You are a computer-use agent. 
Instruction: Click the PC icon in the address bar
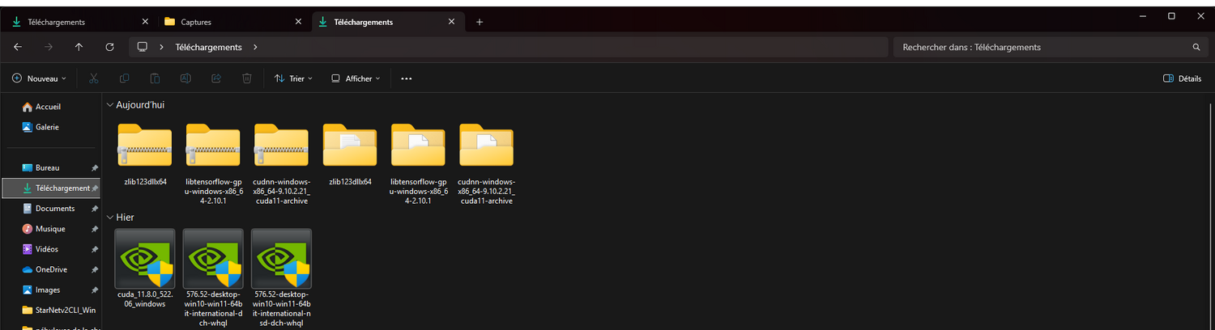click(143, 47)
